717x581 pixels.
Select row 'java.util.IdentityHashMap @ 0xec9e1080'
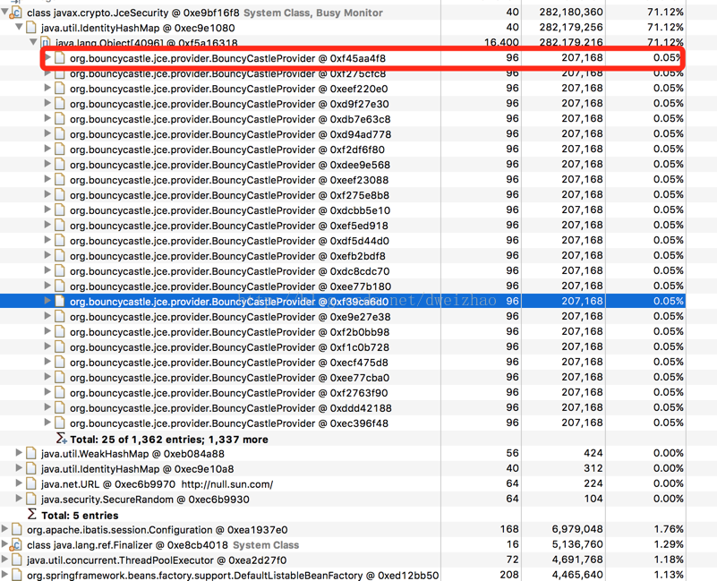[343, 28]
